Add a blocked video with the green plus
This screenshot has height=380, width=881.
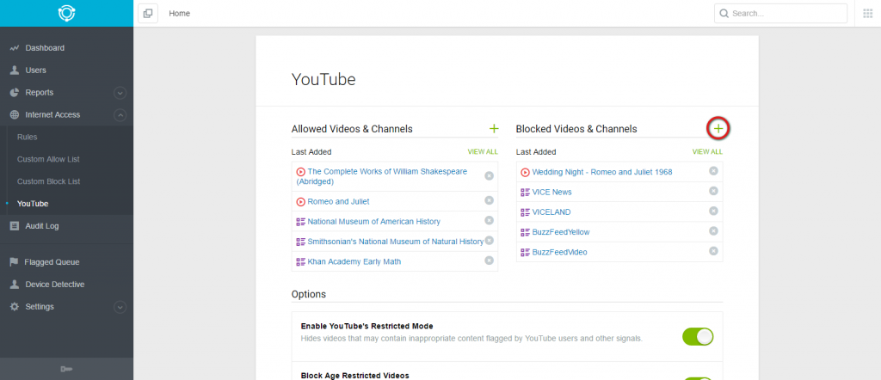pos(718,129)
